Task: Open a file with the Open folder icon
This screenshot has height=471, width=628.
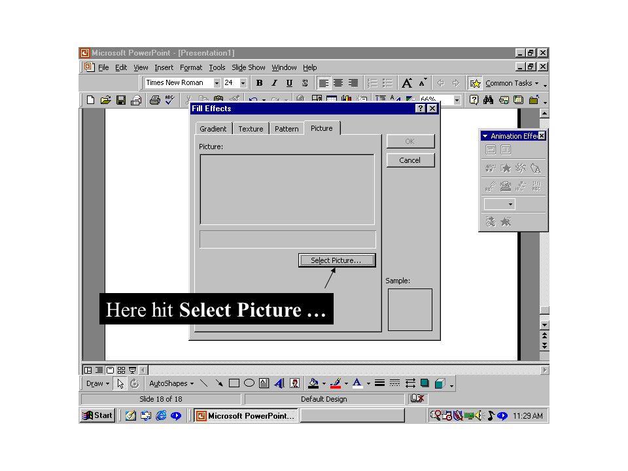Action: click(x=106, y=99)
